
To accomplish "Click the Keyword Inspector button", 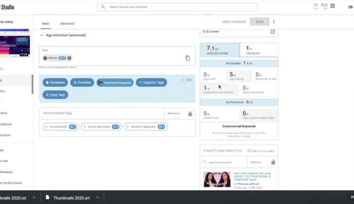I will [x=115, y=82].
